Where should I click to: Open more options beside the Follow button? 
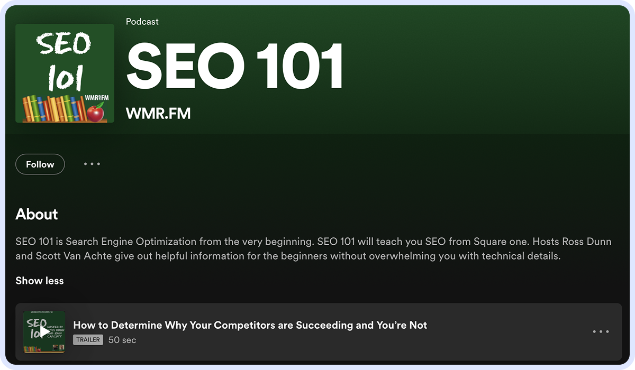92,164
